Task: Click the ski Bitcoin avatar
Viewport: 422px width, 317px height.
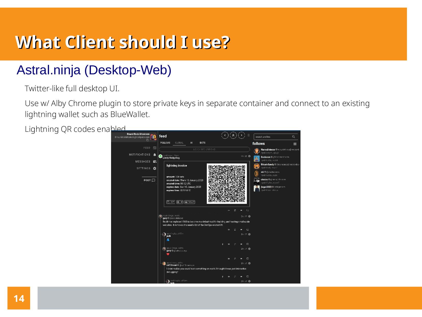Action: click(257, 174)
